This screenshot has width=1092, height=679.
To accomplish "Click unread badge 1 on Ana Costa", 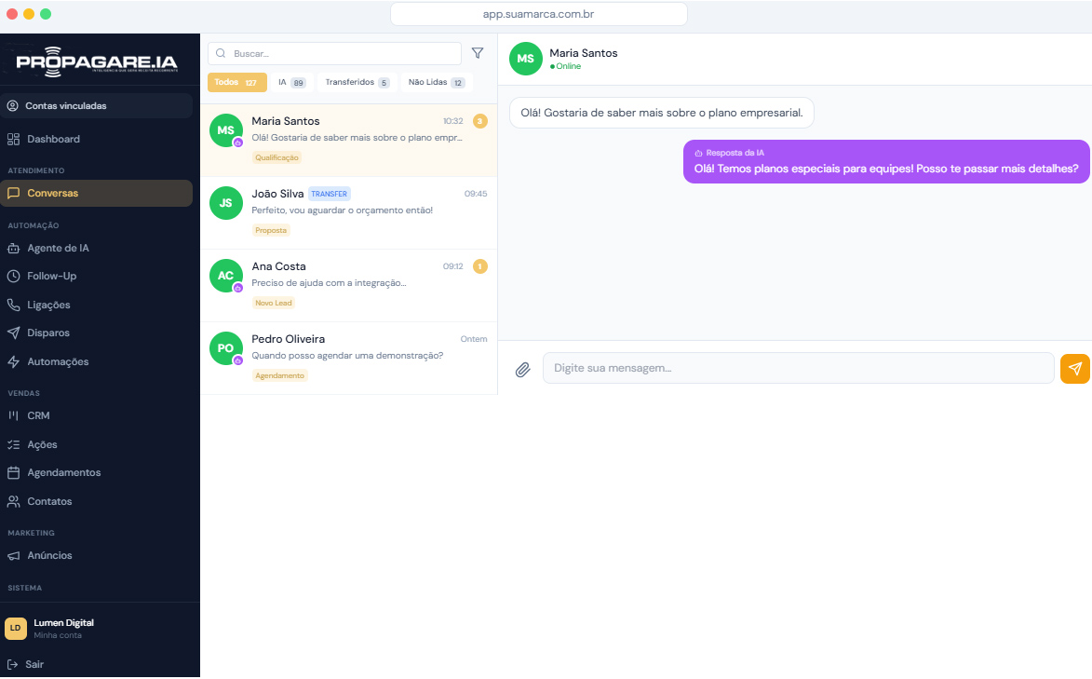I will point(479,266).
